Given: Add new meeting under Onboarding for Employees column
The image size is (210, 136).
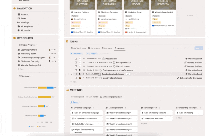Looking at the screenshot, I should point(179,118).
